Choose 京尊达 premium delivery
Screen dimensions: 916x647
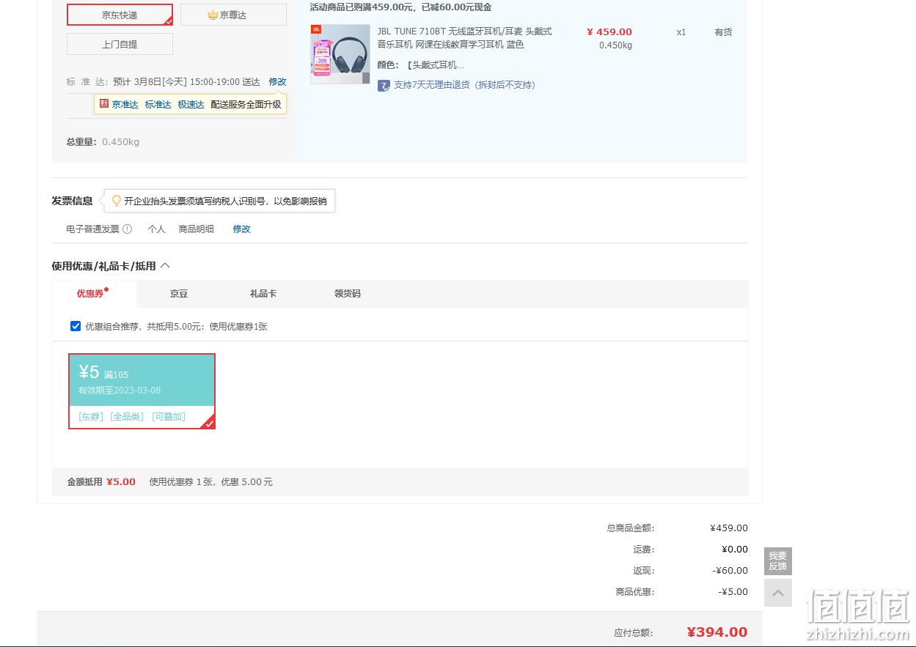click(x=233, y=15)
